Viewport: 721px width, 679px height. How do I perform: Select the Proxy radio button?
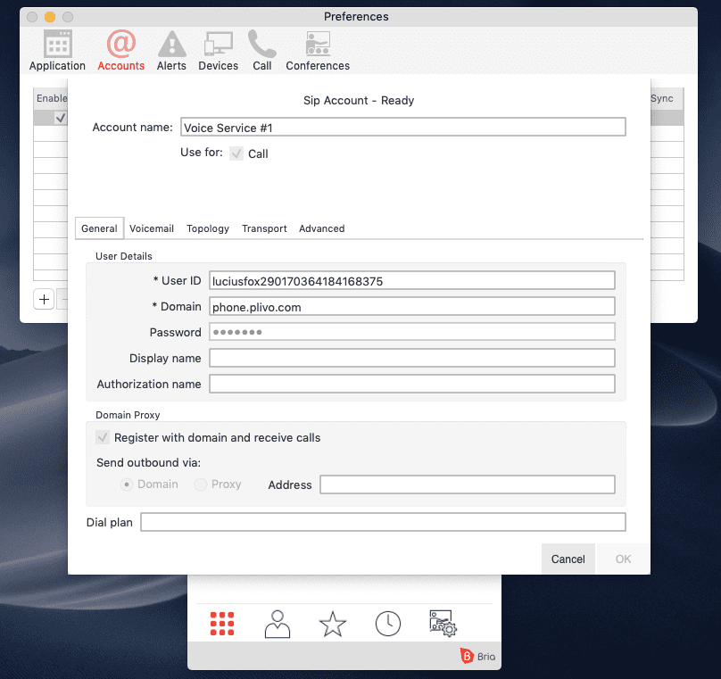tap(201, 484)
